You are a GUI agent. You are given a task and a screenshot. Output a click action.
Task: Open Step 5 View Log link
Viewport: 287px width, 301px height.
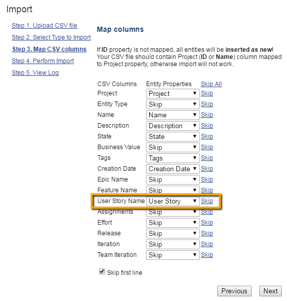point(35,73)
